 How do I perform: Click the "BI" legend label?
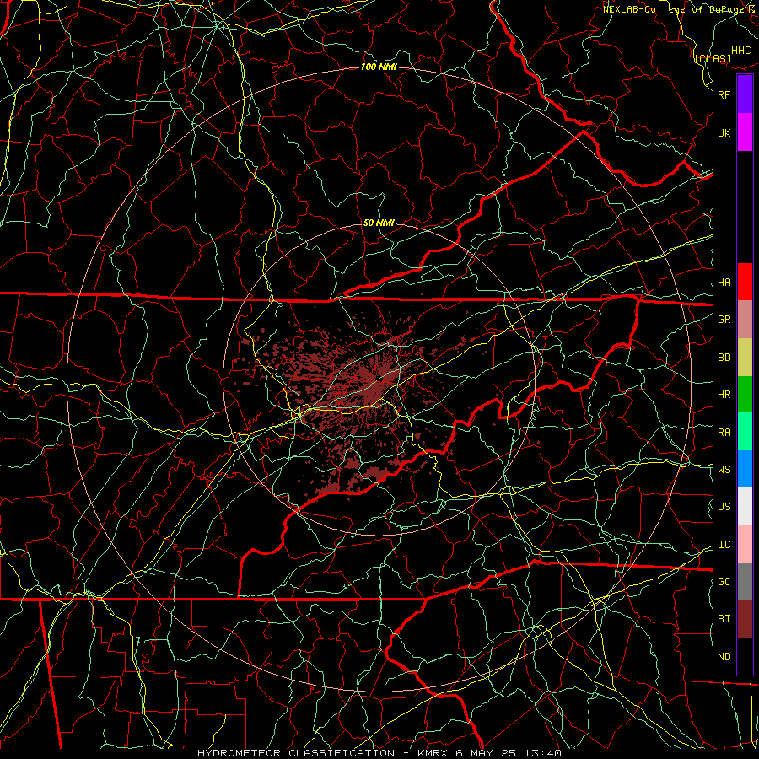(724, 619)
